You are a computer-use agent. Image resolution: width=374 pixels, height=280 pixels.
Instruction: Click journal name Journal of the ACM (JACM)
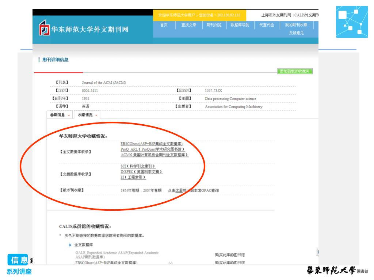pyautogui.click(x=104, y=83)
